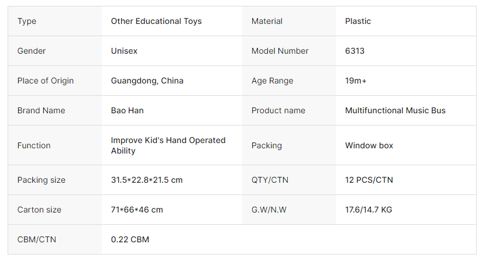Select model number '6313'
Image resolution: width=485 pixels, height=261 pixels.
coord(355,51)
